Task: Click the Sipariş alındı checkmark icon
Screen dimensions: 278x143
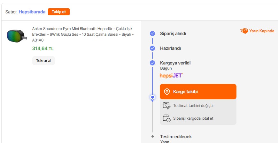Action: pos(152,34)
